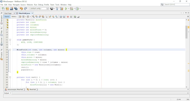Image resolution: width=190 pixels, height=101 pixels.
Task: Show opened documents list dropdown arrow
Action: click(186, 13)
